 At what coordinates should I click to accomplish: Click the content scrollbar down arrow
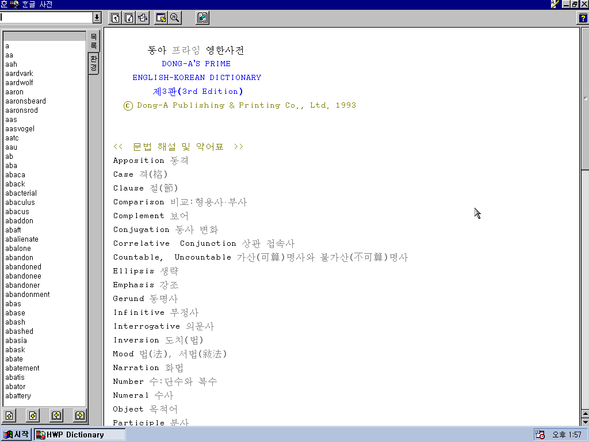point(585,422)
